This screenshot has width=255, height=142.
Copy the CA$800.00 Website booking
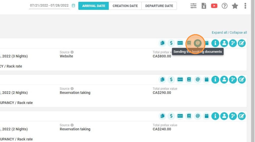162,43
